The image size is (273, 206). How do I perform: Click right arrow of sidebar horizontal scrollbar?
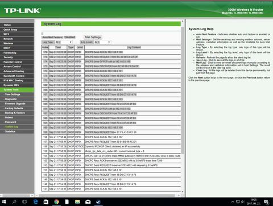click(32, 195)
